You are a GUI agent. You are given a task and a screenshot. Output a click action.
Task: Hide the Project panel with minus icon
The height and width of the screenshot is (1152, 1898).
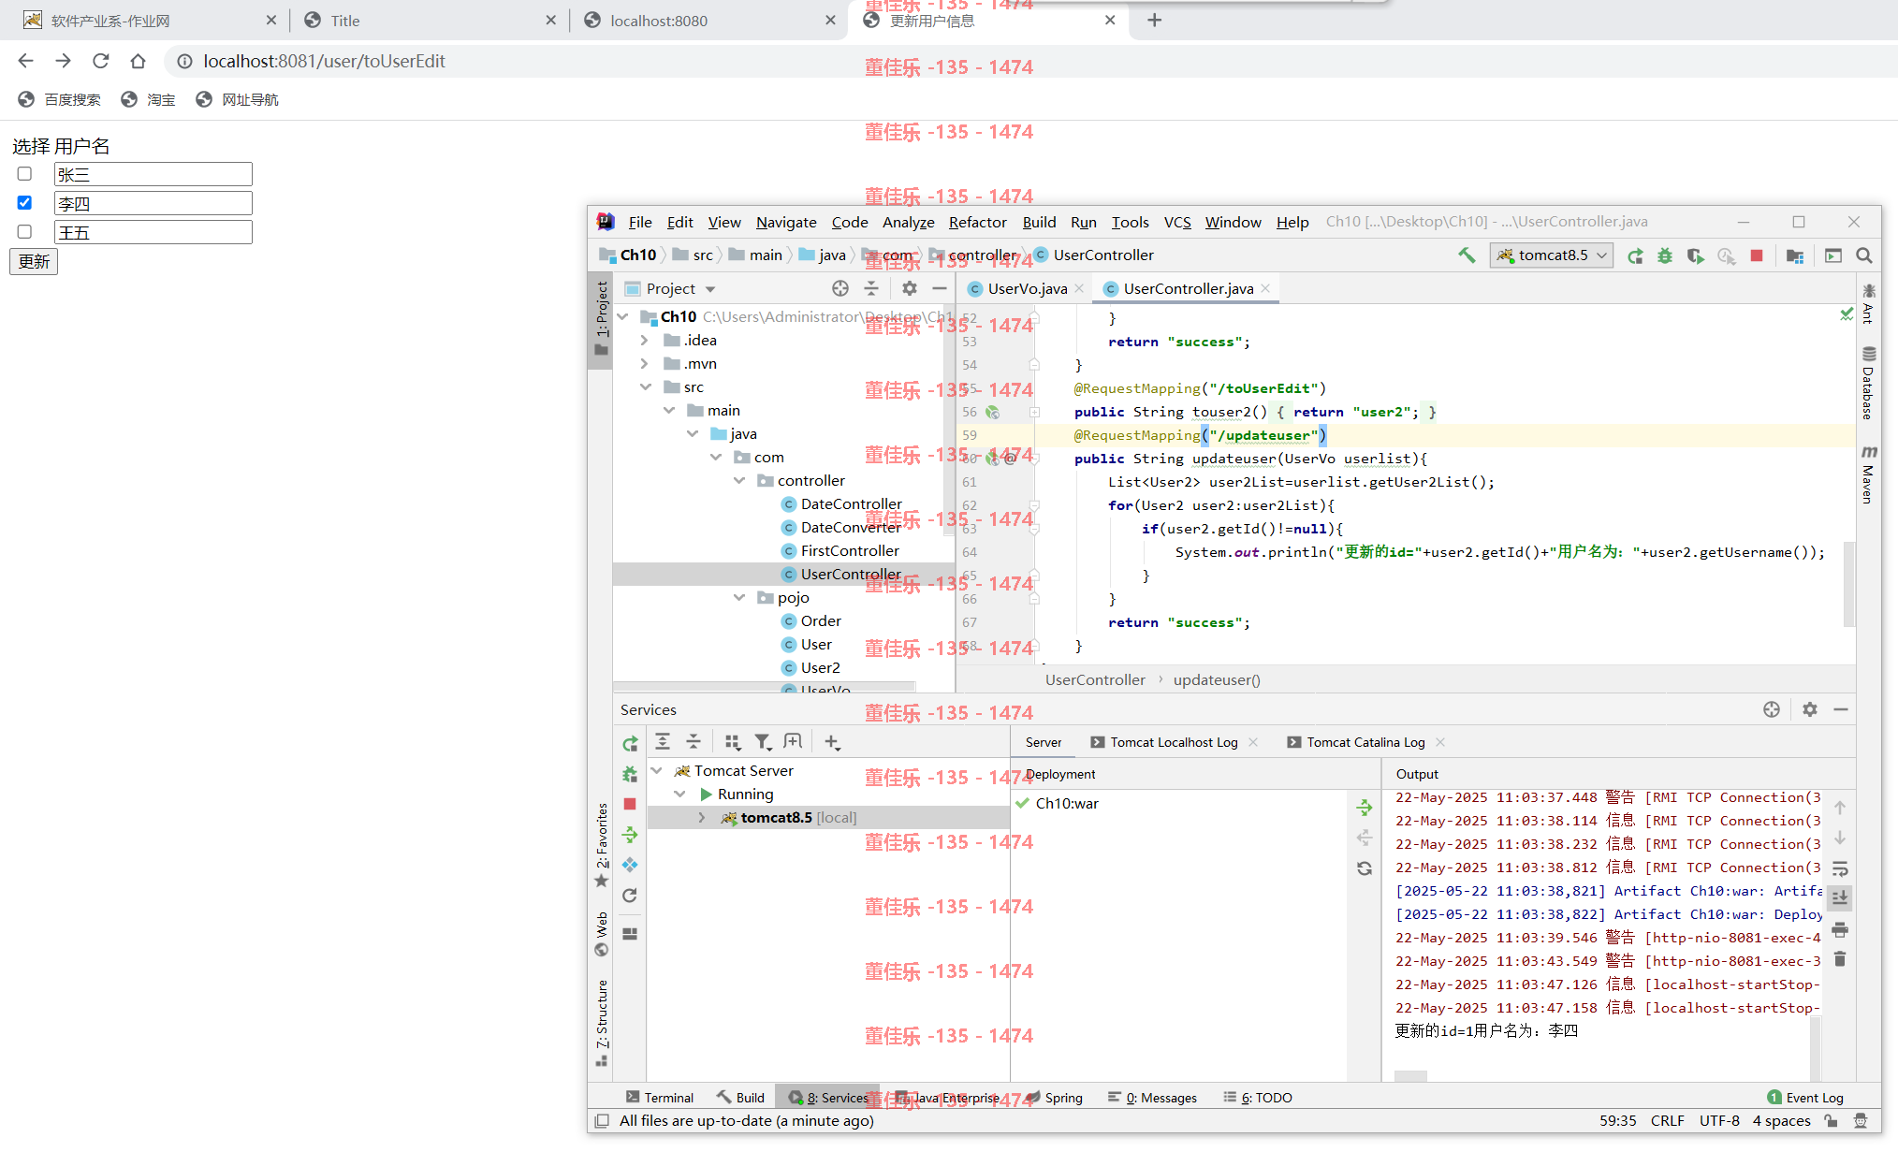[940, 288]
